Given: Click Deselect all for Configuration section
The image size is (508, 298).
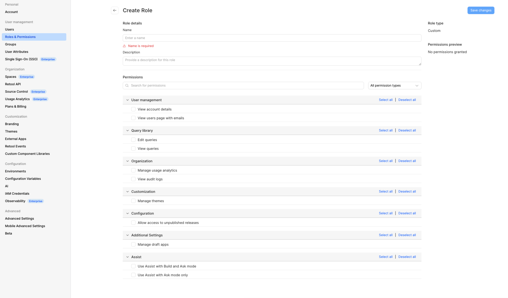Looking at the screenshot, I should (407, 213).
